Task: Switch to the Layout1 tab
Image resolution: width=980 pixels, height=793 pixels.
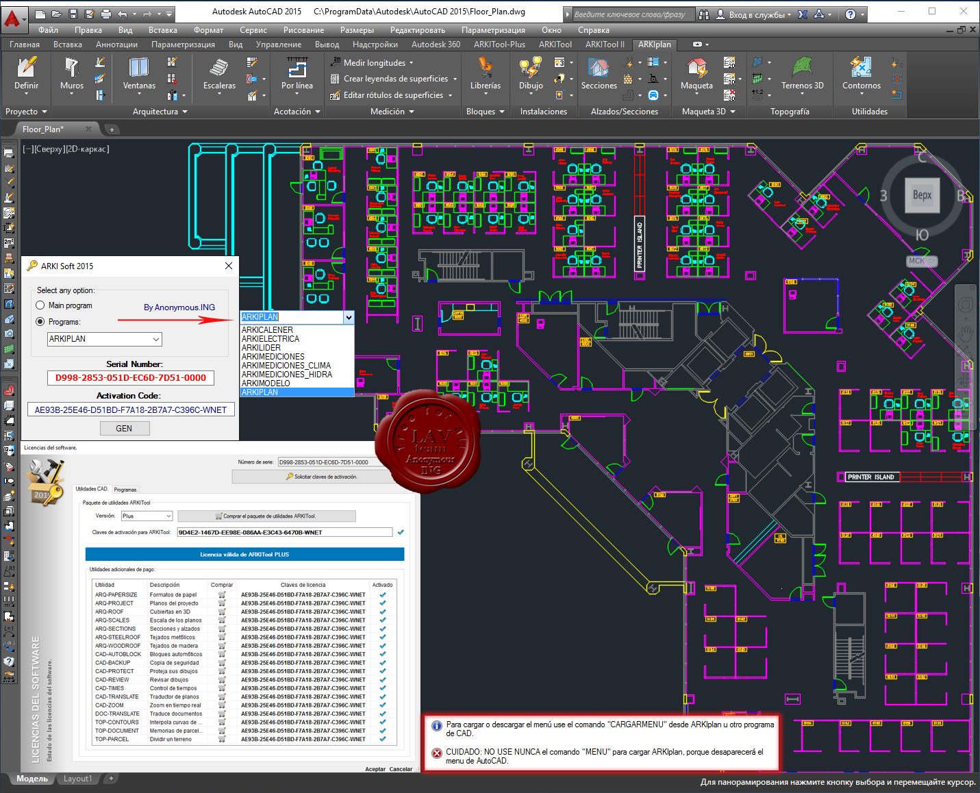Action: pos(77,779)
